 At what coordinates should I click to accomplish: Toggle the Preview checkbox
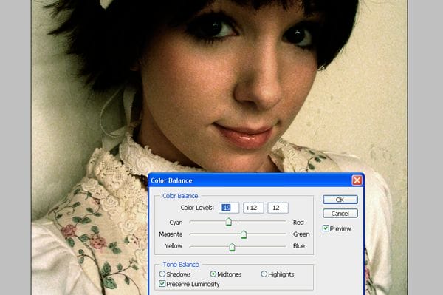coord(326,228)
